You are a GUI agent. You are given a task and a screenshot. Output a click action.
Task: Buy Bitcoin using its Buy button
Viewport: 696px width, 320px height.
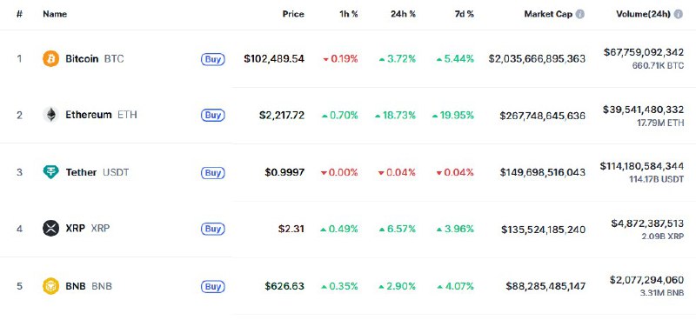[x=212, y=59]
